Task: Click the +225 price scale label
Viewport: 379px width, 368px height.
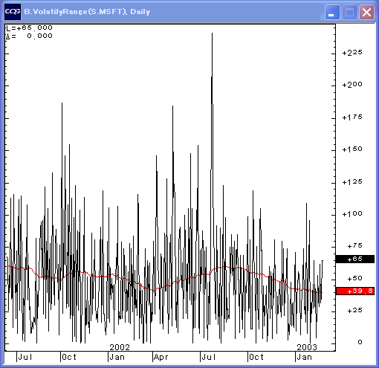Action: coord(352,53)
